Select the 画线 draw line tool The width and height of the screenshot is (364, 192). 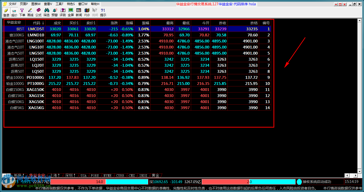click(30, 12)
